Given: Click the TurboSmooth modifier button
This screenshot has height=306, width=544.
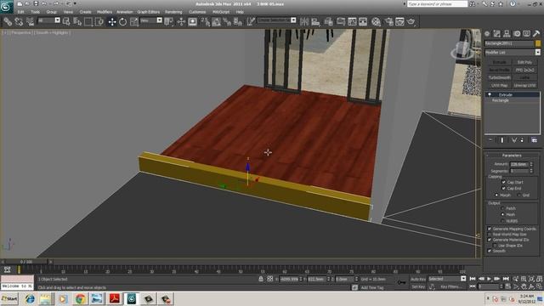Looking at the screenshot, I should (x=499, y=77).
